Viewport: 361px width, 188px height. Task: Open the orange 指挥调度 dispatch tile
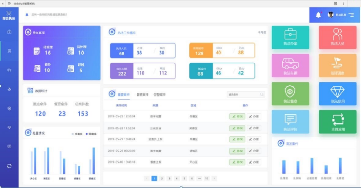[x=337, y=65]
